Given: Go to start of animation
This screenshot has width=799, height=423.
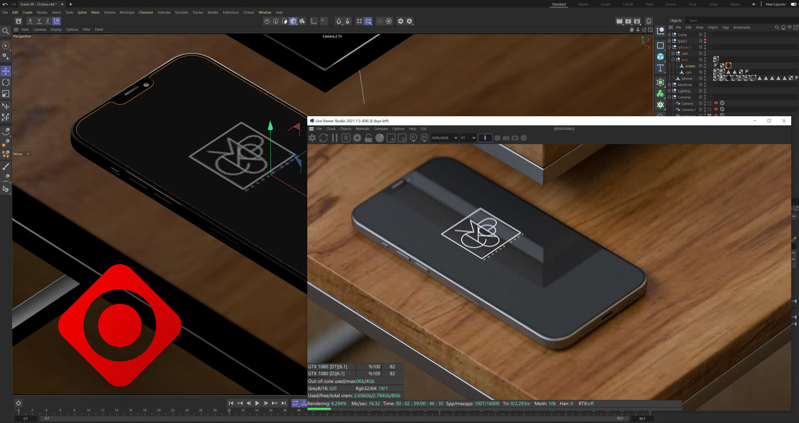Looking at the screenshot, I should (231, 403).
